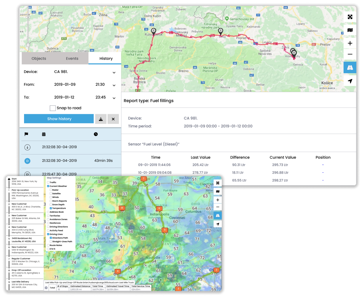
Task: Enable the Snap to road checkbox
Action: pos(53,108)
